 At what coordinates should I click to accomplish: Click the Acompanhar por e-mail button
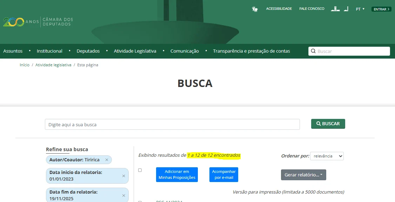[224, 175]
